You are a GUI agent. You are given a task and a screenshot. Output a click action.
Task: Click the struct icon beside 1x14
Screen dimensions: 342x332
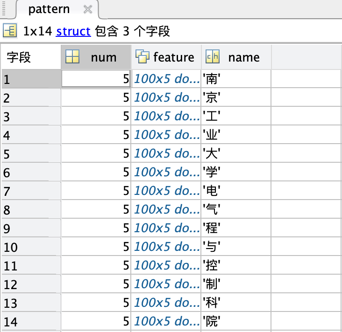coord(10,31)
